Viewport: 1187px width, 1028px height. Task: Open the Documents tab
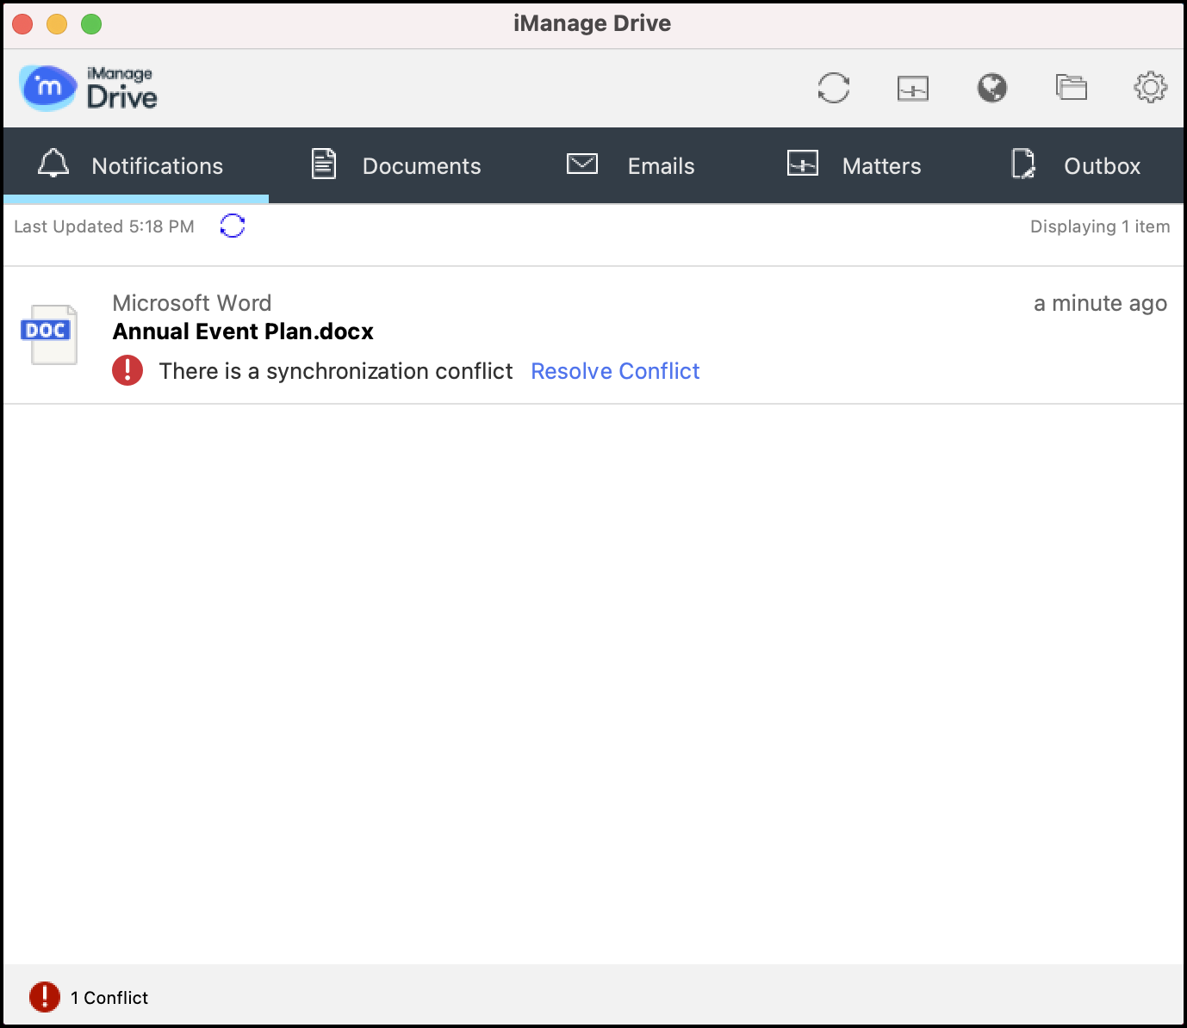397,165
